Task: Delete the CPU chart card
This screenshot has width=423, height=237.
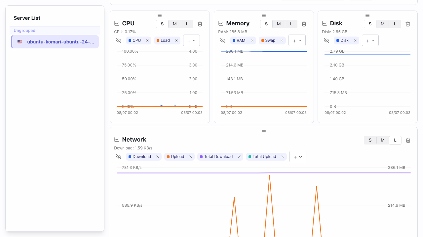Action: pos(200,24)
